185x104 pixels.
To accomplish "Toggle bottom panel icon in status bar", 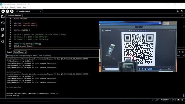I will point(182,100).
